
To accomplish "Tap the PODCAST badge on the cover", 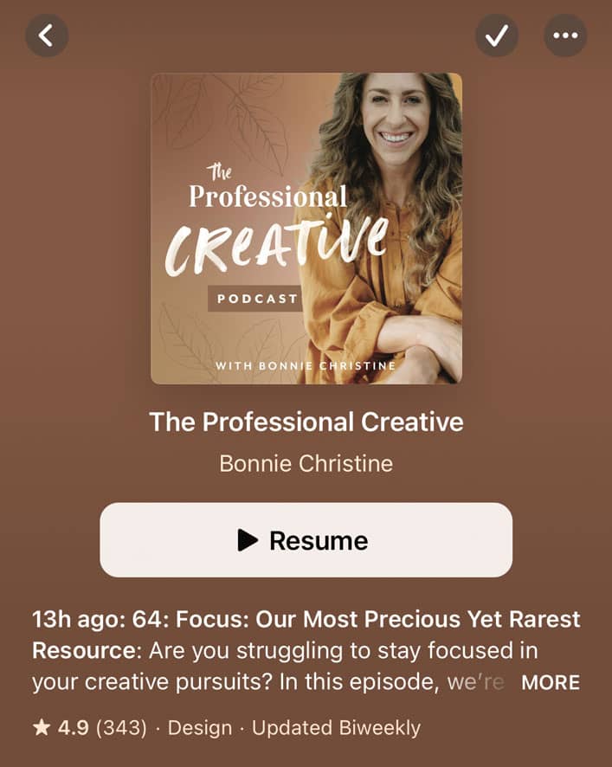I will click(257, 299).
